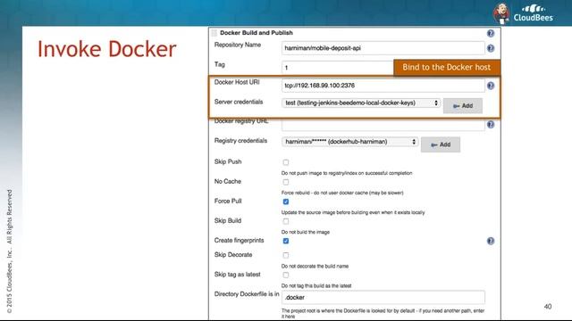Click the 'Docker Build and Publish' heading
572x321 pixels.
[257, 33]
